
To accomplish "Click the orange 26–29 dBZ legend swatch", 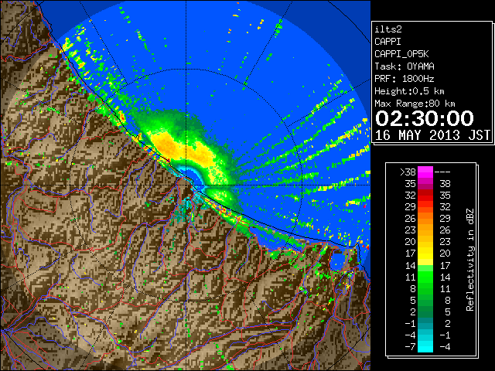I will pos(425,218).
